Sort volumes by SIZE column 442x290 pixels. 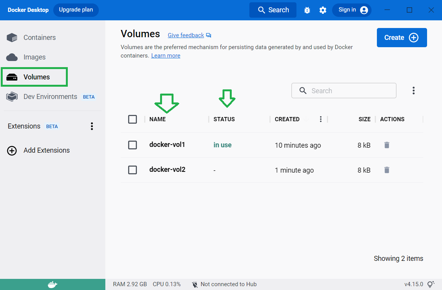tap(365, 119)
